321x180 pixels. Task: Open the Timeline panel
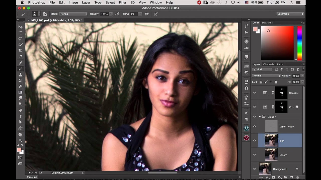click(x=32, y=177)
